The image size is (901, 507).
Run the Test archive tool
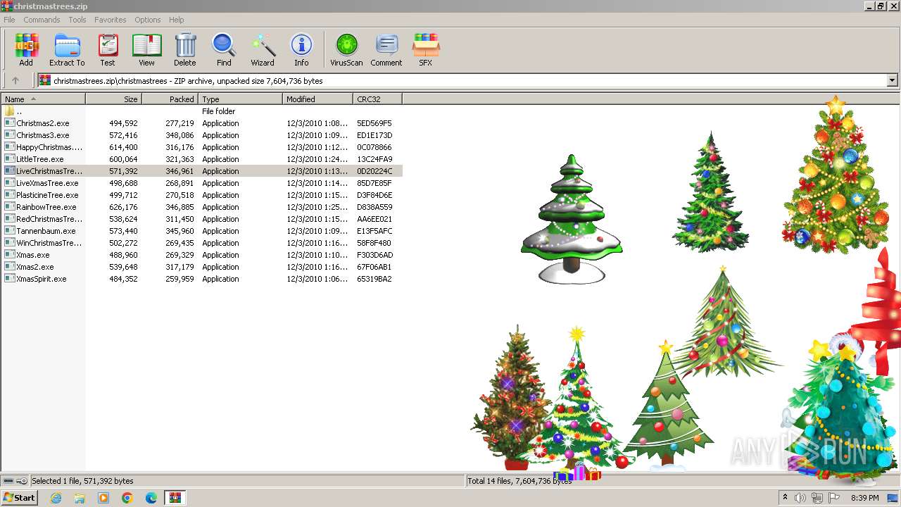click(x=108, y=50)
